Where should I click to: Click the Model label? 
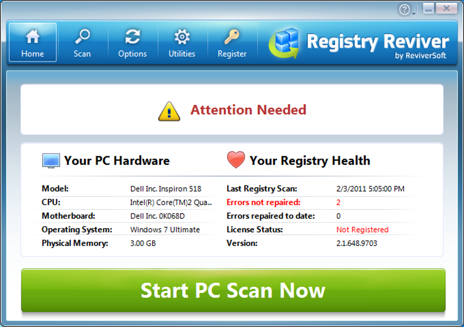pos(55,188)
